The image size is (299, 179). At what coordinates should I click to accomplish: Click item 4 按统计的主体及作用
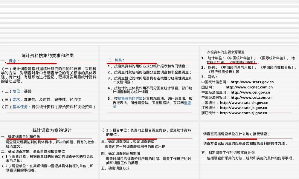[x=150, y=90]
